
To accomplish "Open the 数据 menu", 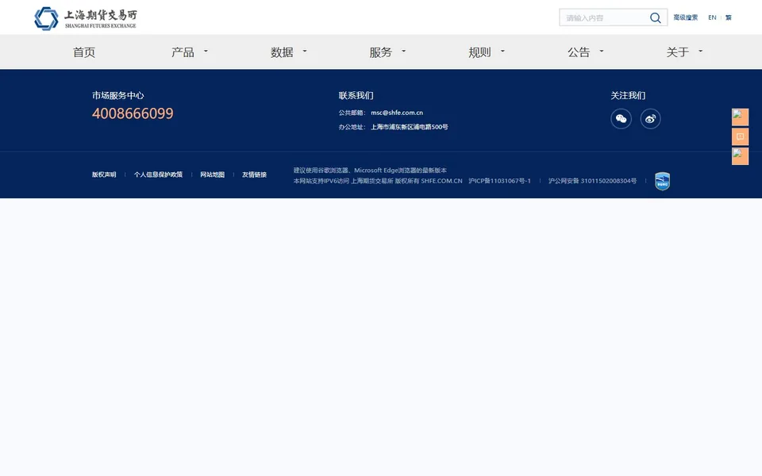I will 282,52.
